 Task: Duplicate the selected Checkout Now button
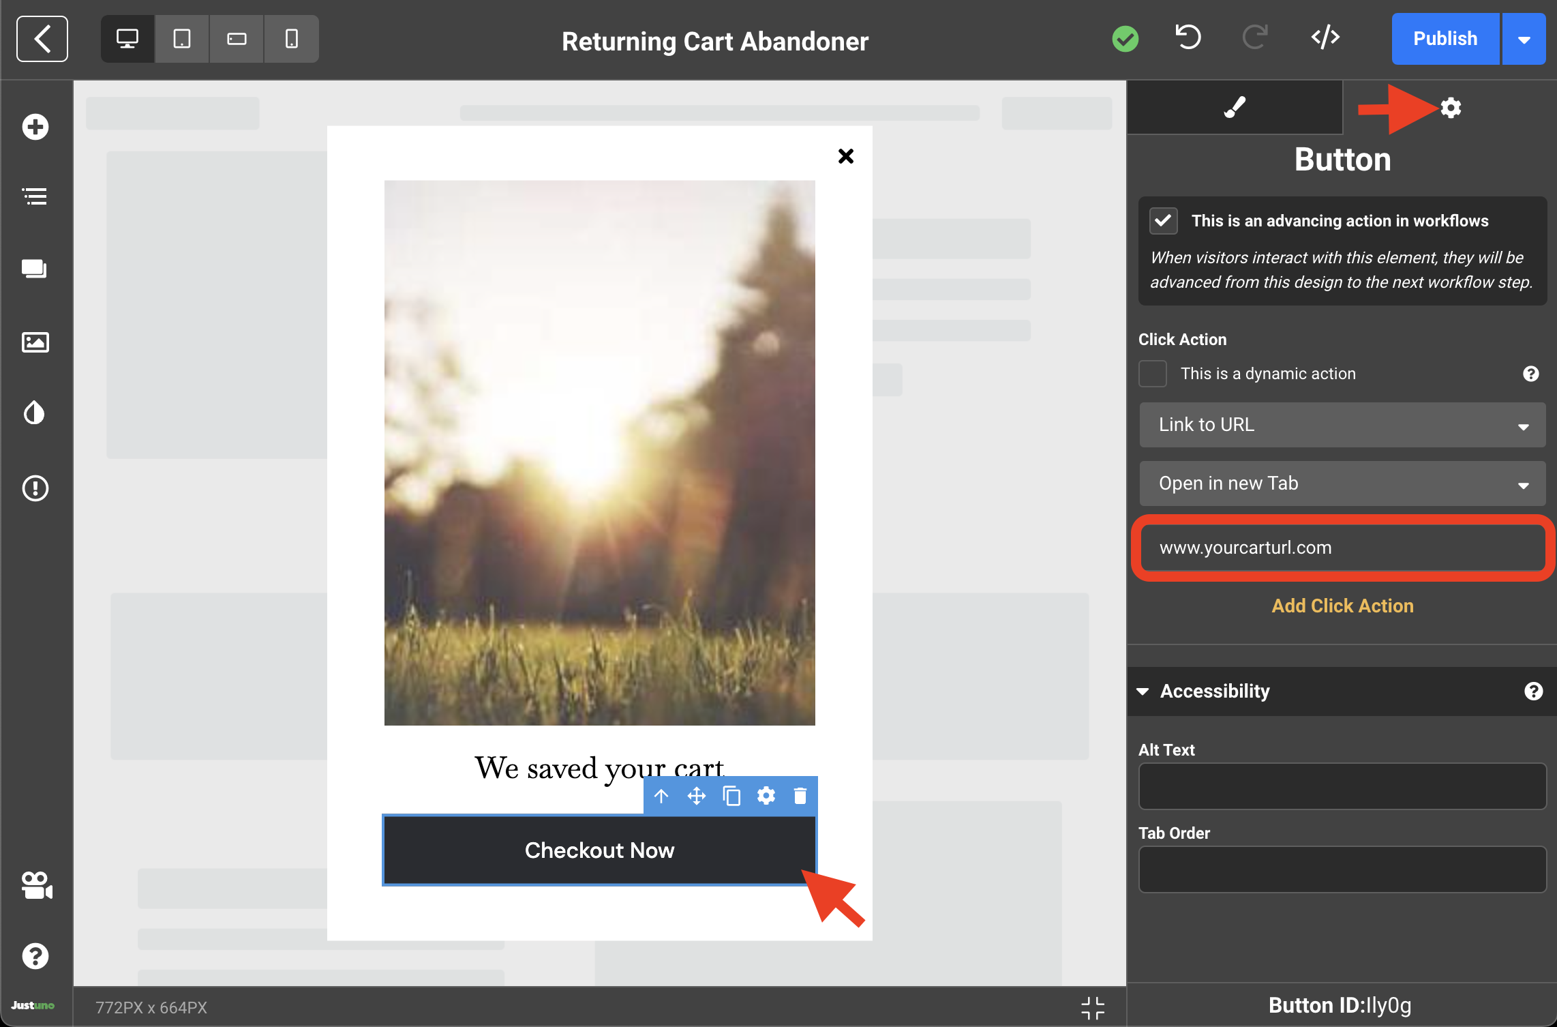(731, 796)
